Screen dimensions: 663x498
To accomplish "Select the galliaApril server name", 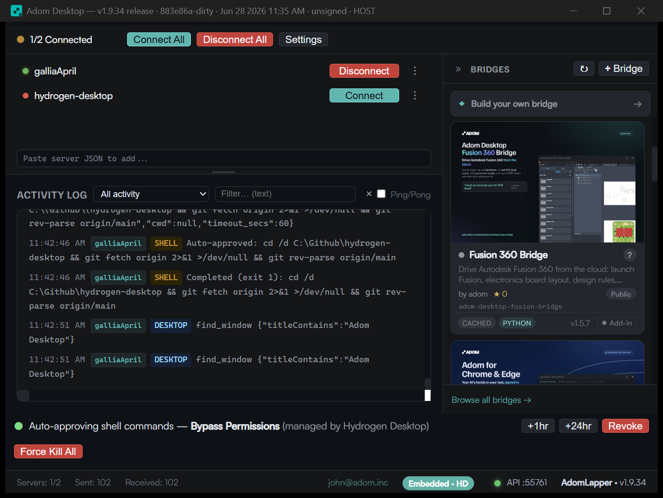I will (x=55, y=71).
